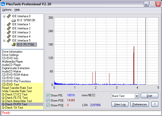Open CD/DVD RW Functions entry
This screenshot has width=162, height=116.
(x=16, y=81)
